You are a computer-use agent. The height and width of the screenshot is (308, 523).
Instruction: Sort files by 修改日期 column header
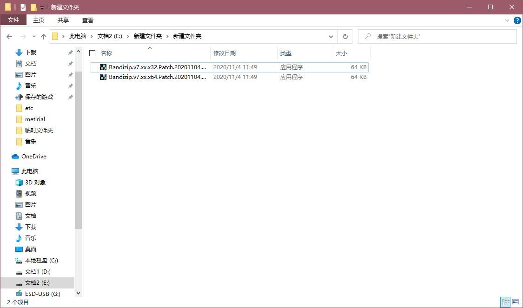(225, 53)
